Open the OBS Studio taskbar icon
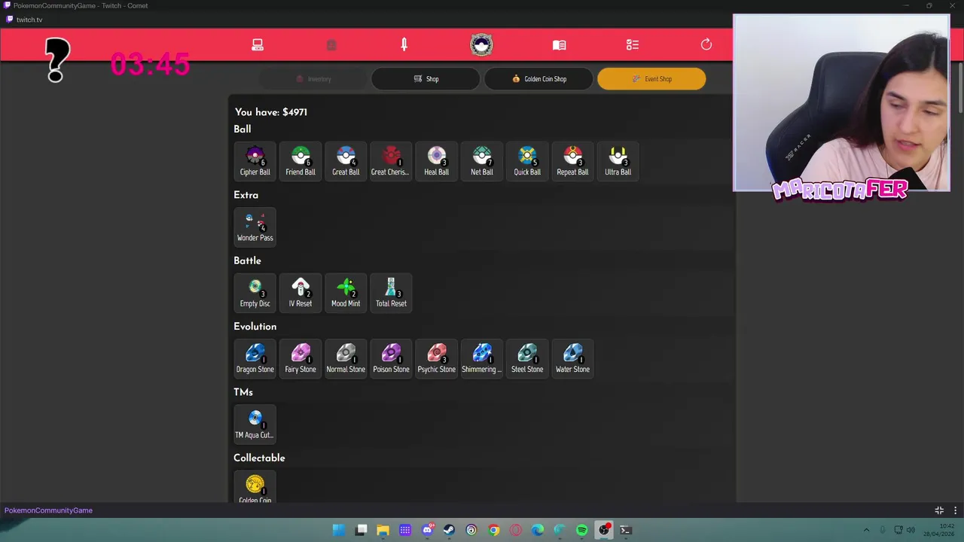Viewport: 964px width, 542px height. click(x=604, y=530)
